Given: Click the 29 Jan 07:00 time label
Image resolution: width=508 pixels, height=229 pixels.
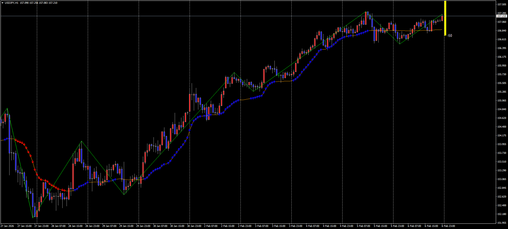Looking at the screenshot, I should (109, 226).
